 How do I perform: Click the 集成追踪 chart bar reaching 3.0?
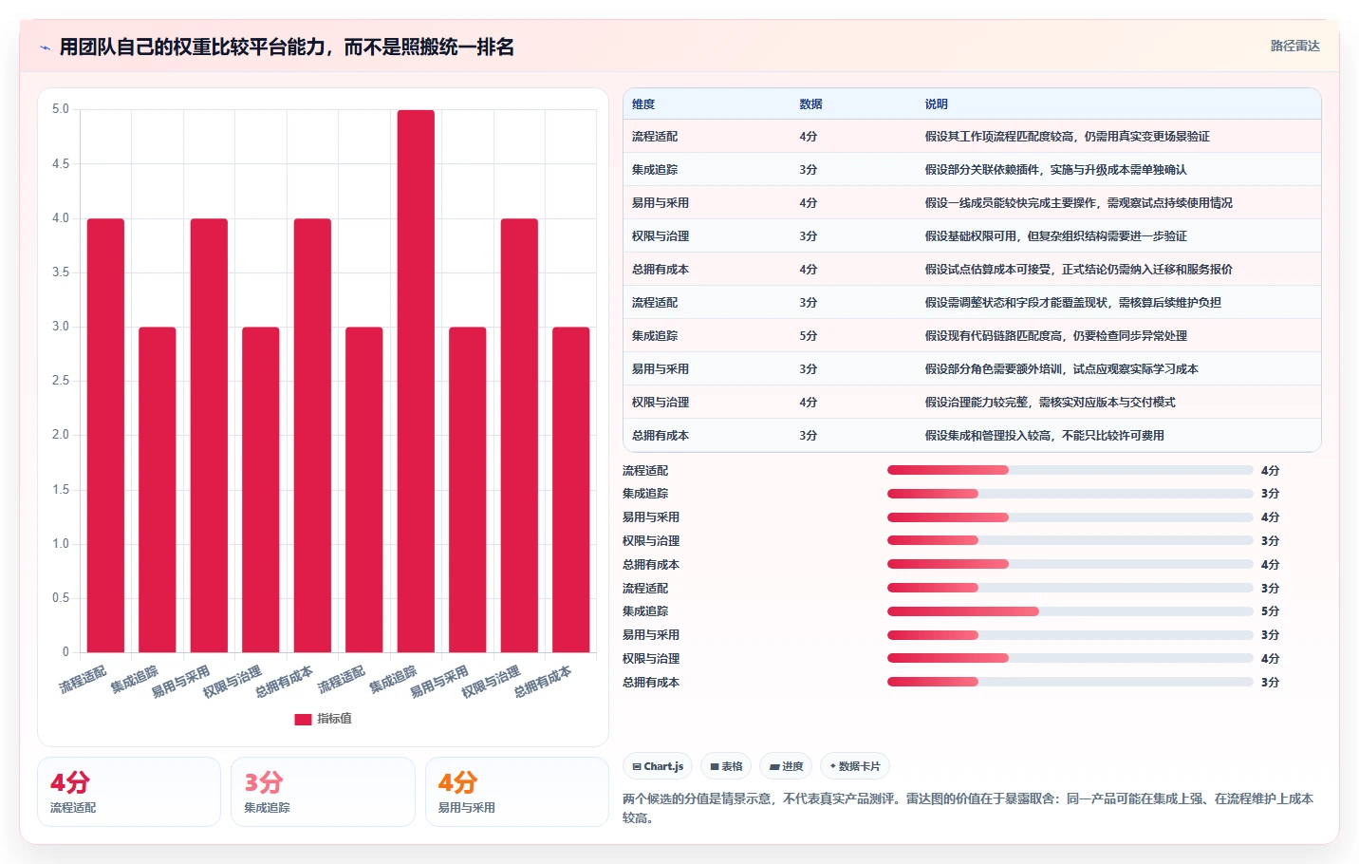(x=158, y=490)
